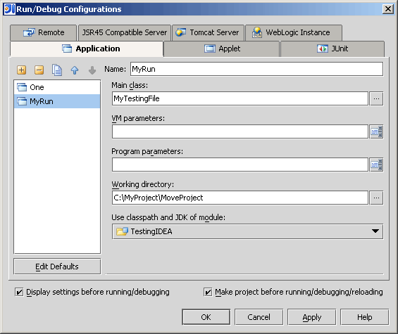Move configuration up with blue arrow
This screenshot has height=334, width=398.
coord(75,70)
